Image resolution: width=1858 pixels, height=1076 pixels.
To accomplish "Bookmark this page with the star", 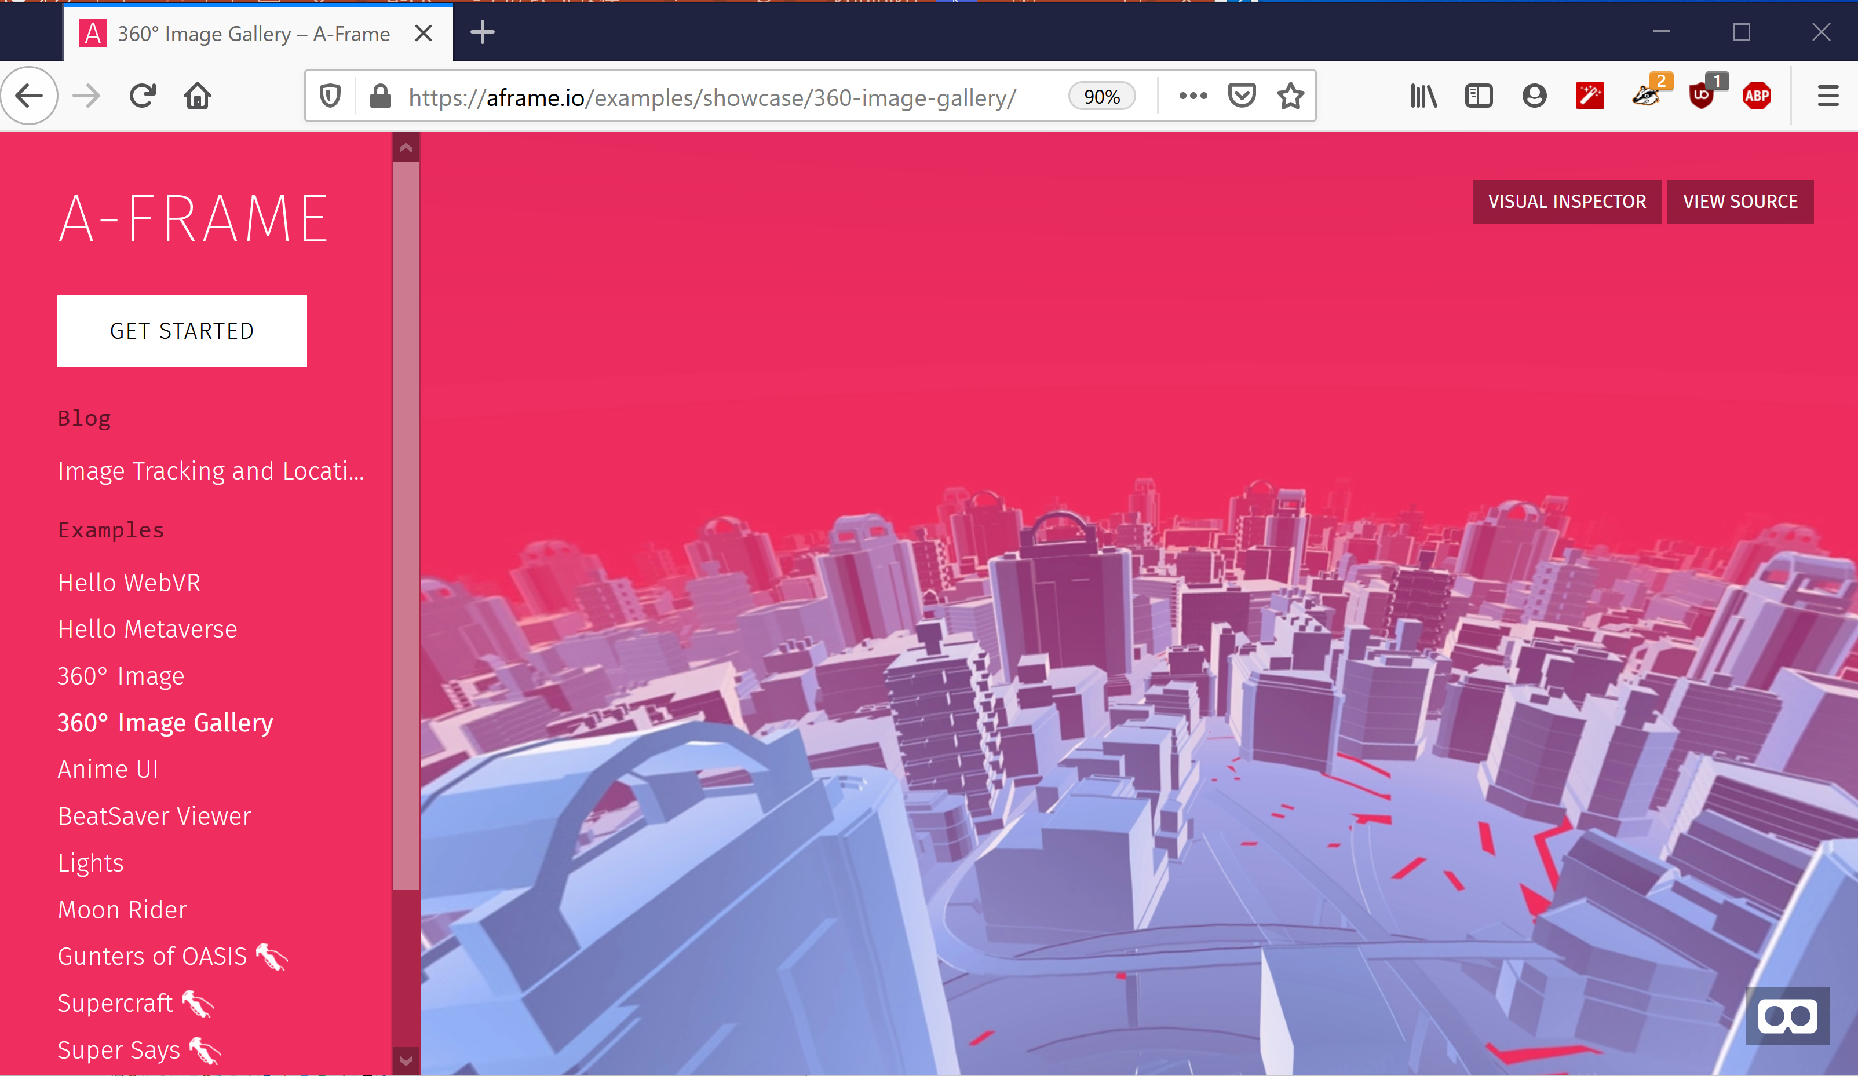I will [1290, 96].
